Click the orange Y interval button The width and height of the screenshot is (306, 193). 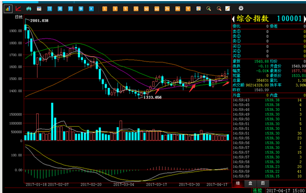pos(188,8)
